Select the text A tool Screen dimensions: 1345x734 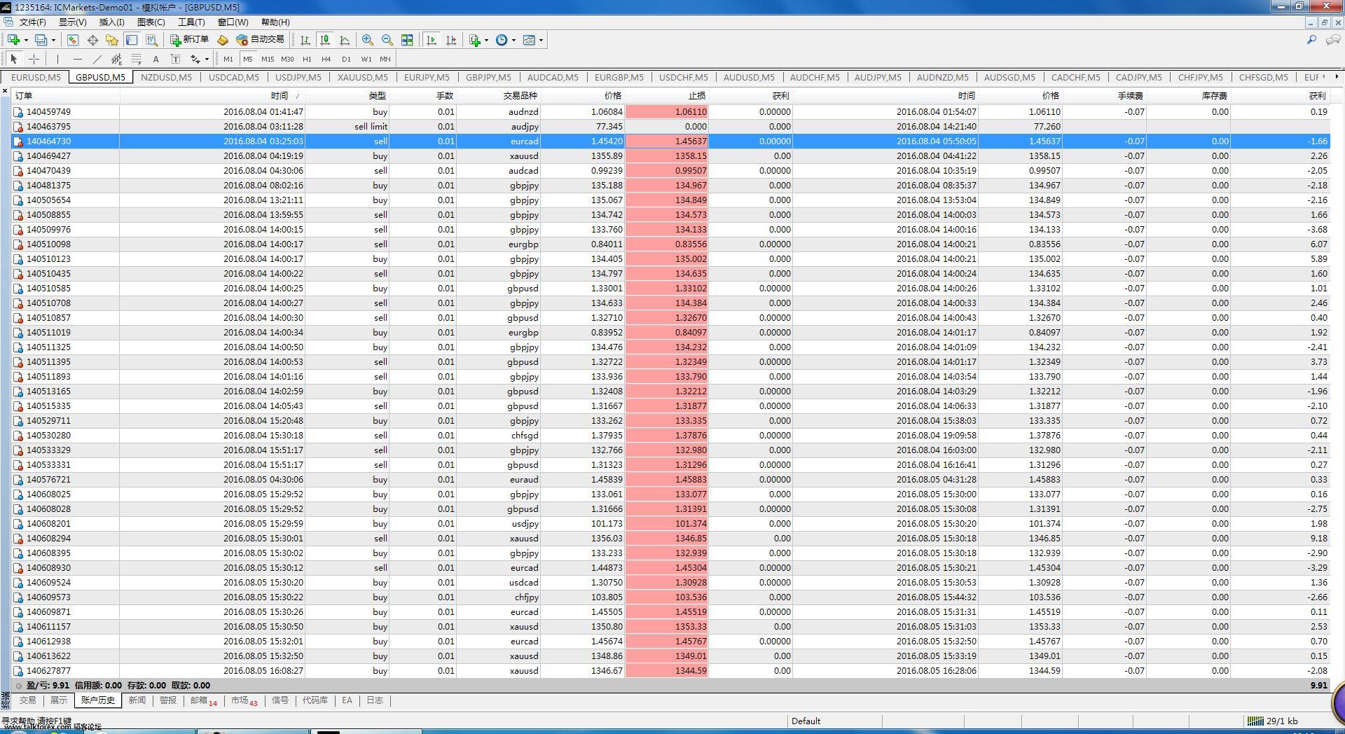pyautogui.click(x=156, y=60)
